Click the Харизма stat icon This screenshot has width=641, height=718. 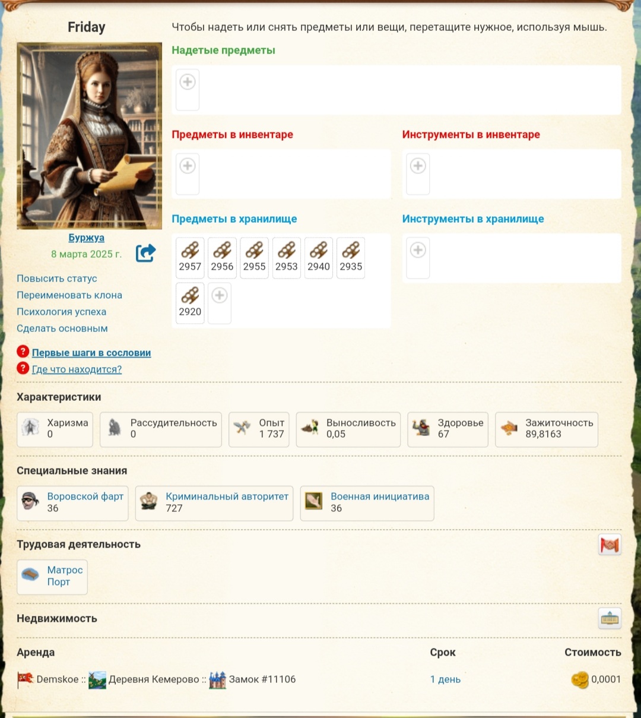pos(31,428)
